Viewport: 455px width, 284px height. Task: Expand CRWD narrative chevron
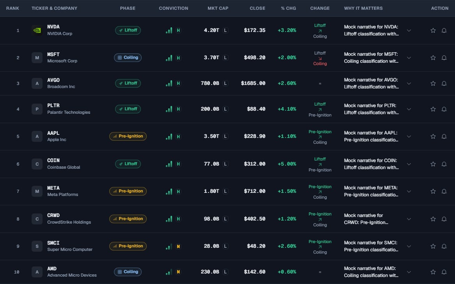point(409,219)
